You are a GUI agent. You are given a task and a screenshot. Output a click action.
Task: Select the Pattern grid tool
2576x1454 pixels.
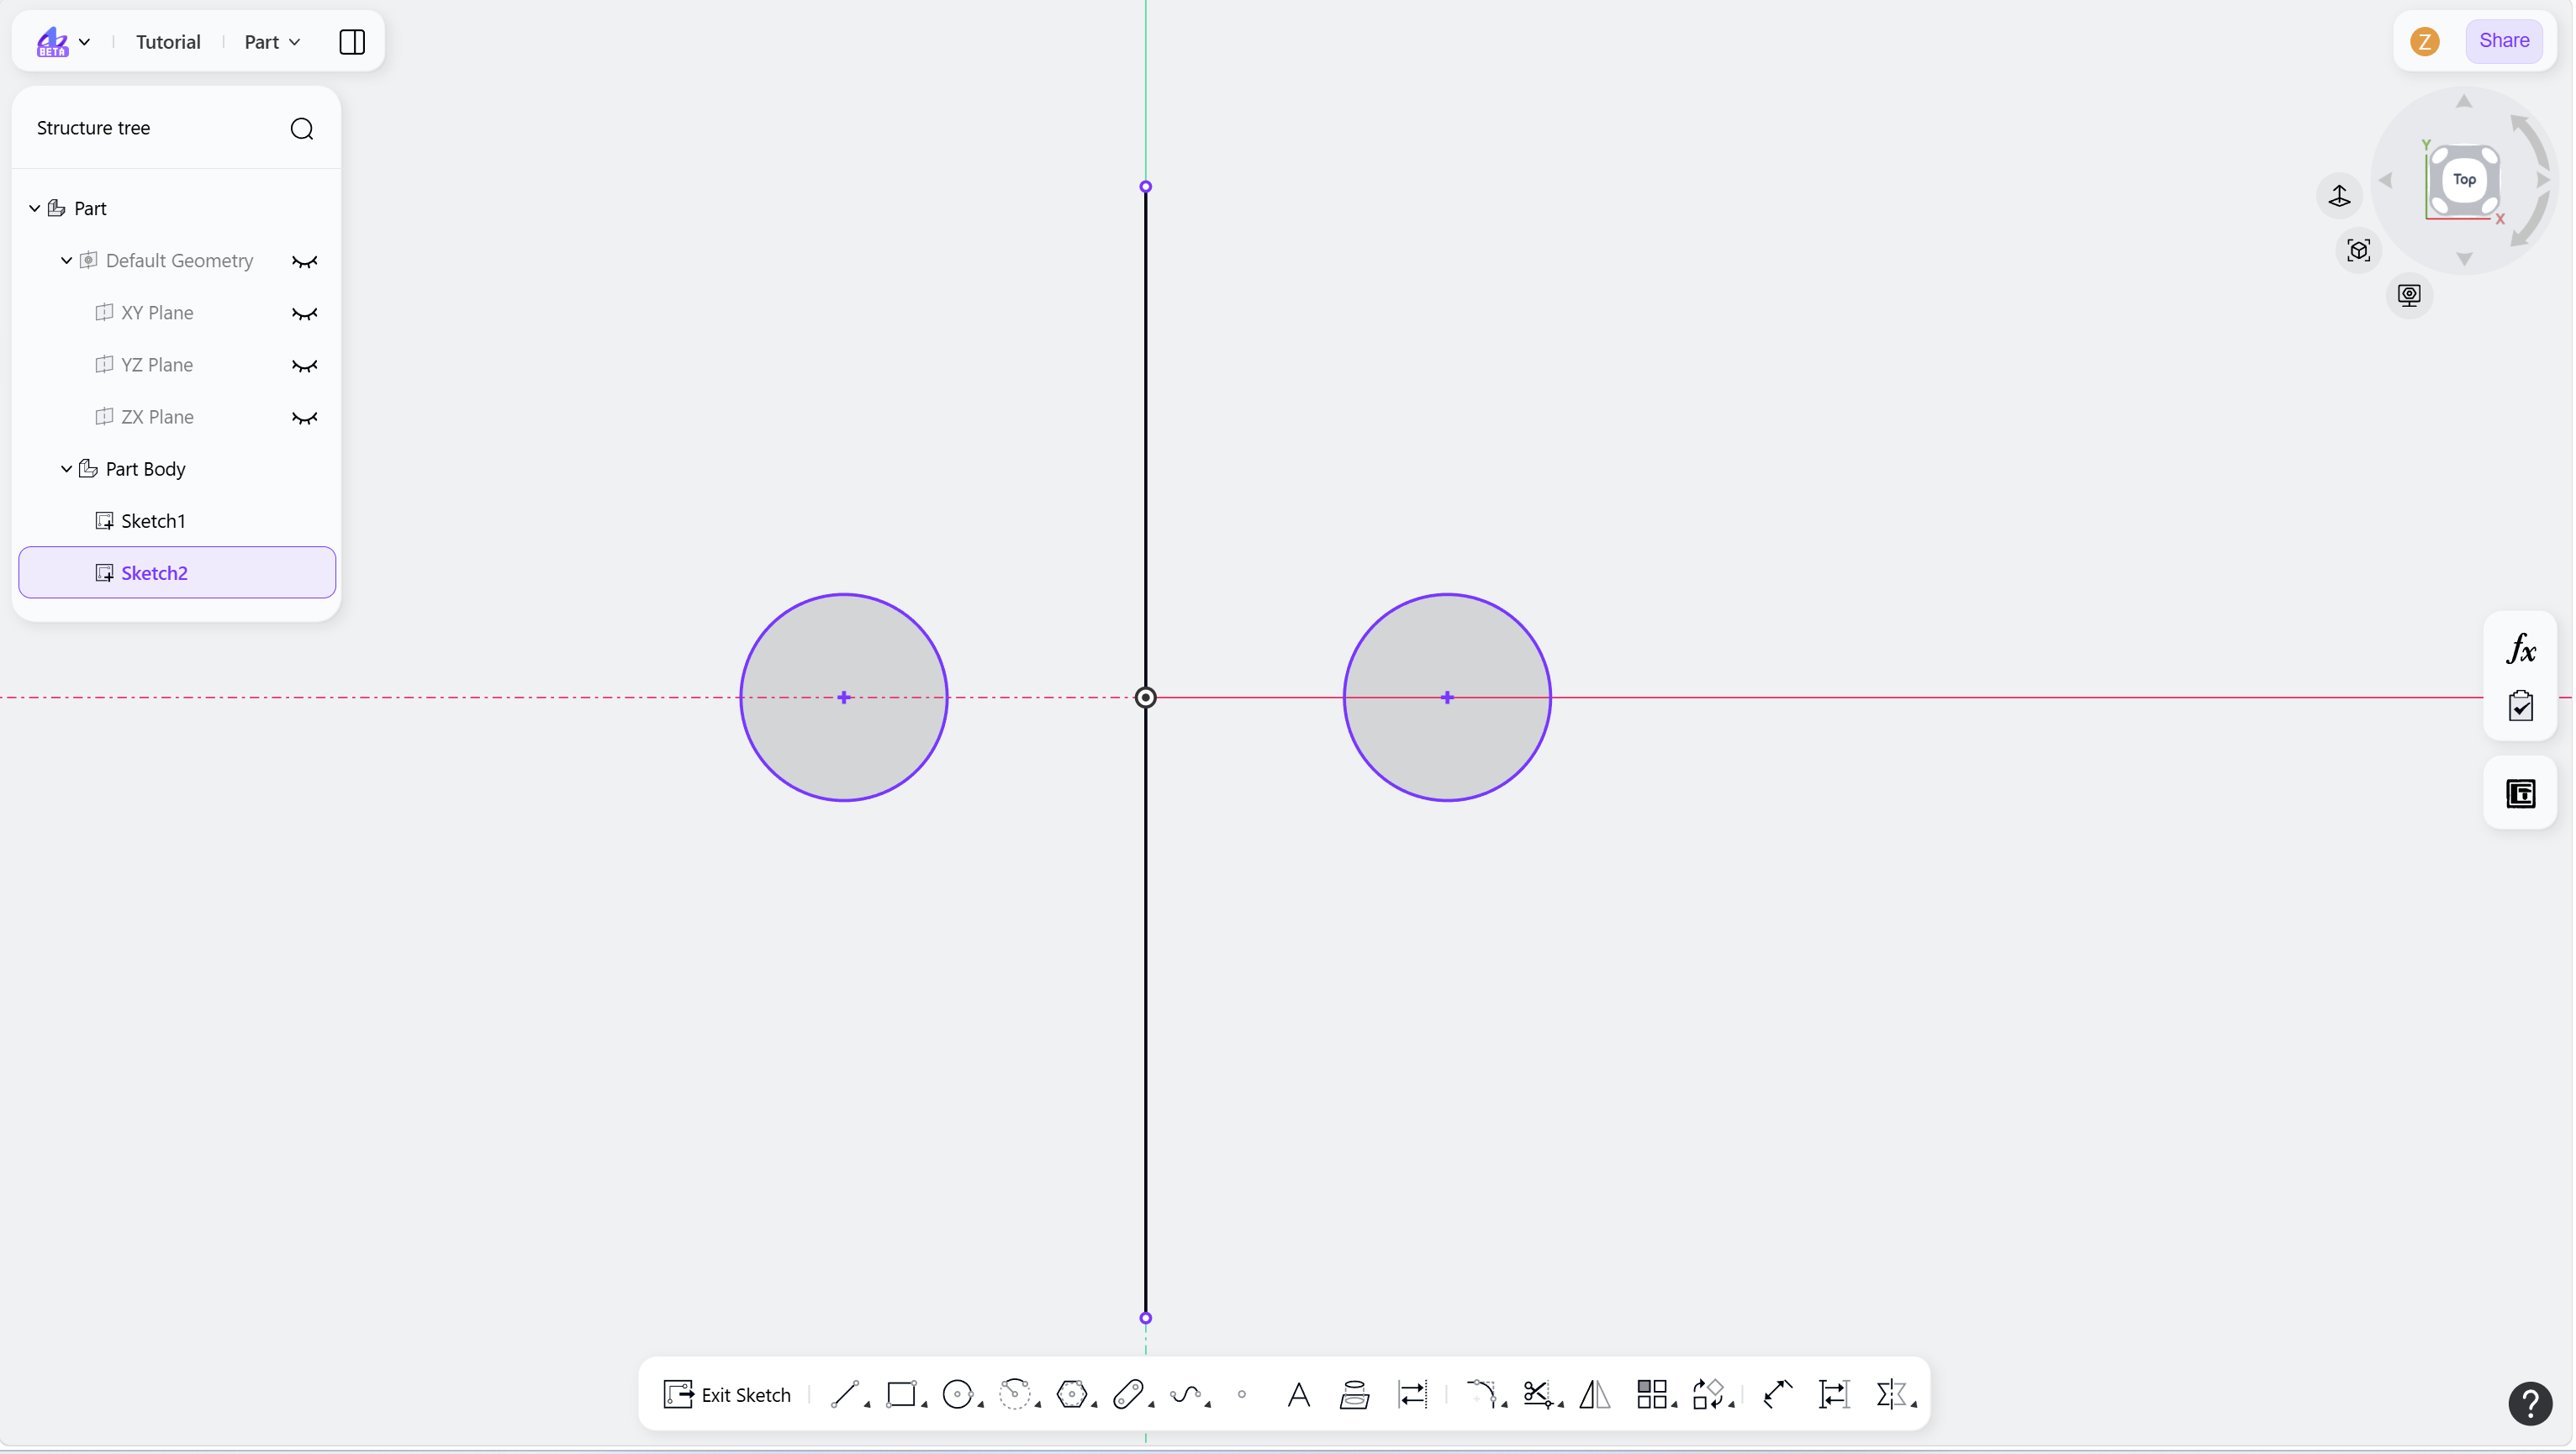[1651, 1394]
